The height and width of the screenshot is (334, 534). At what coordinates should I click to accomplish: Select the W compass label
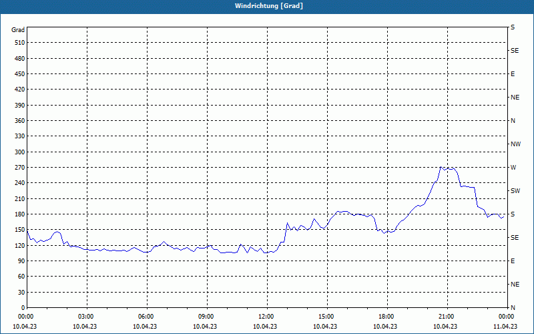coord(513,168)
